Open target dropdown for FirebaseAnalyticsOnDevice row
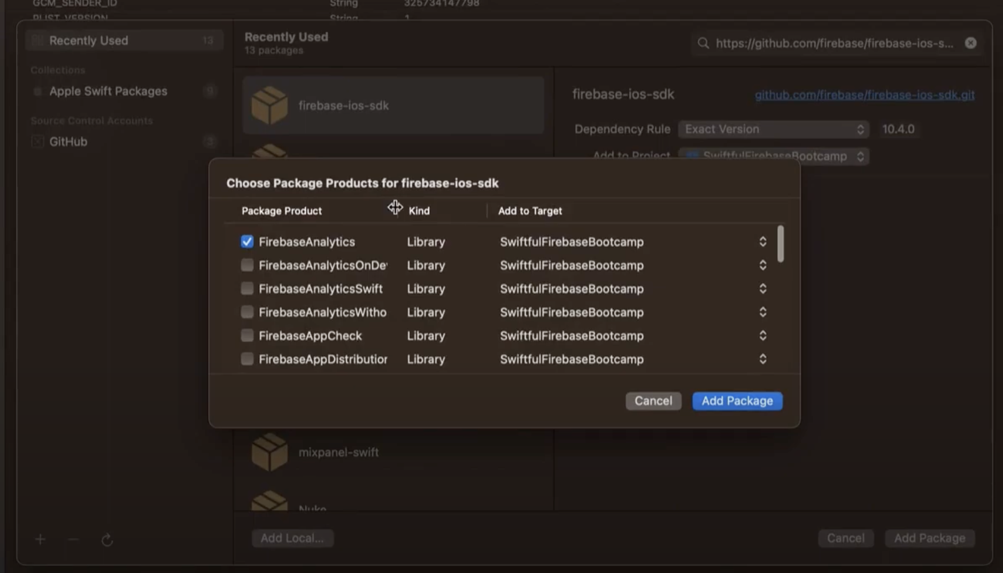The image size is (1003, 573). 763,265
